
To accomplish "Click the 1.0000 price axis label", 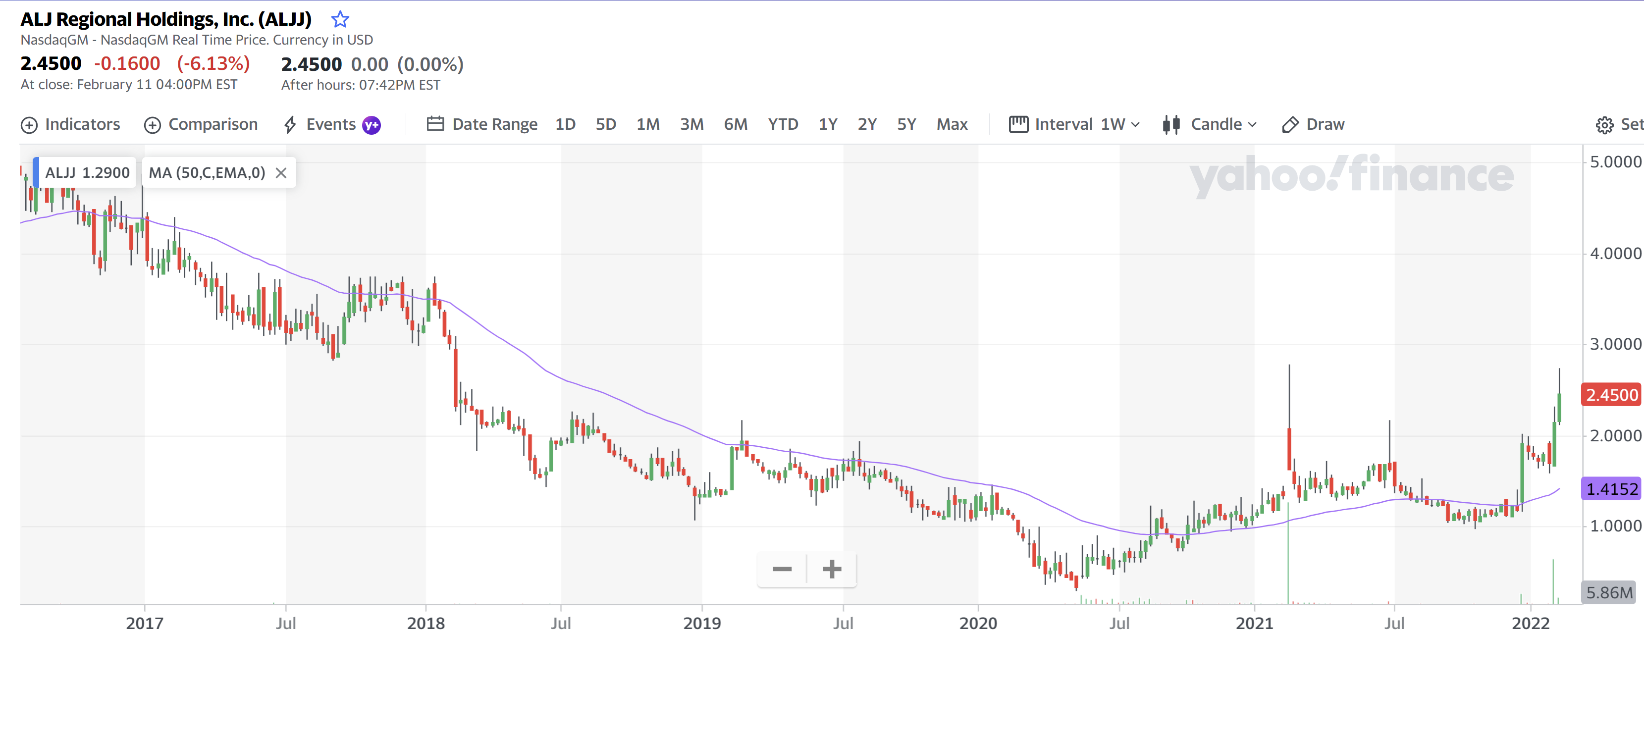I will point(1615,527).
